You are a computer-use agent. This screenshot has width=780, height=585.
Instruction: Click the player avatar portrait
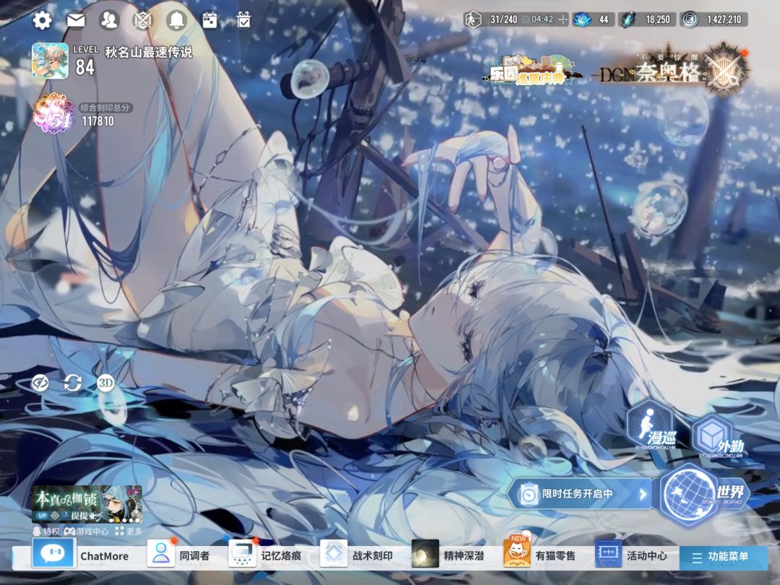point(50,61)
